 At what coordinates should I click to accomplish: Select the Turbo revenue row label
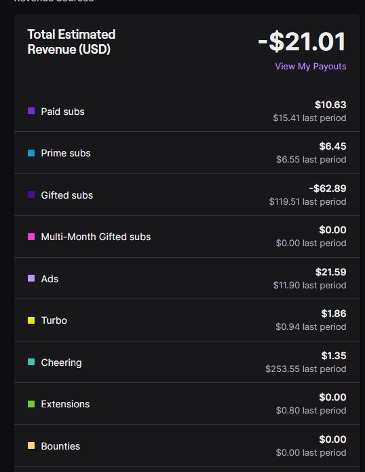point(54,320)
